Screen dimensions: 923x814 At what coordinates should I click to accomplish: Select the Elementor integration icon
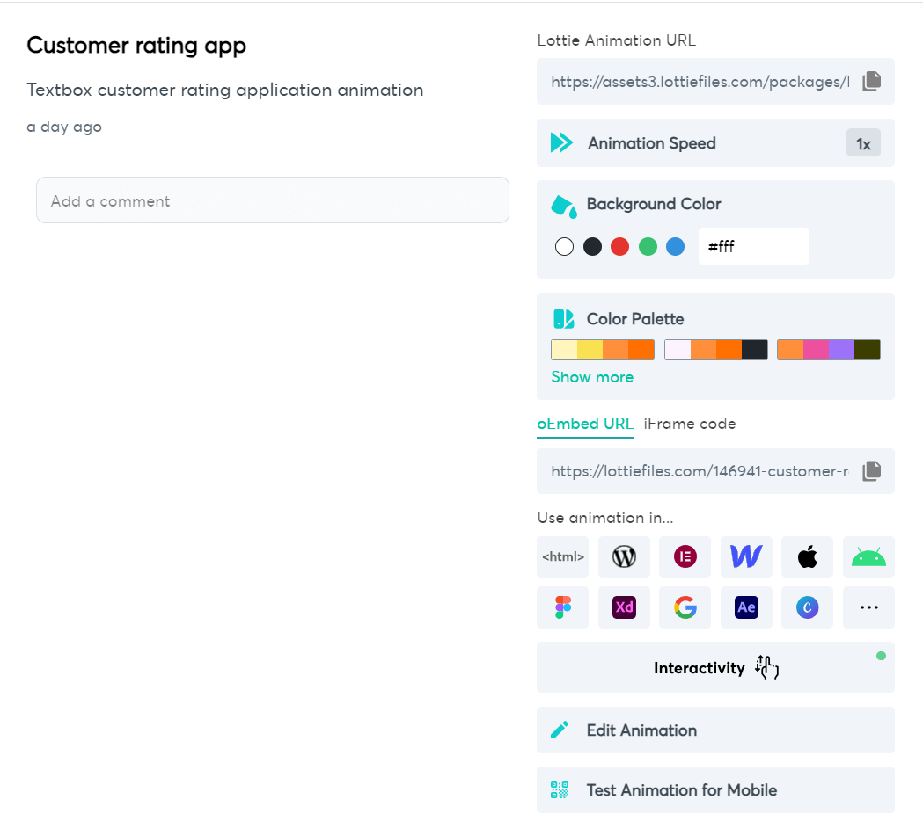pos(685,556)
